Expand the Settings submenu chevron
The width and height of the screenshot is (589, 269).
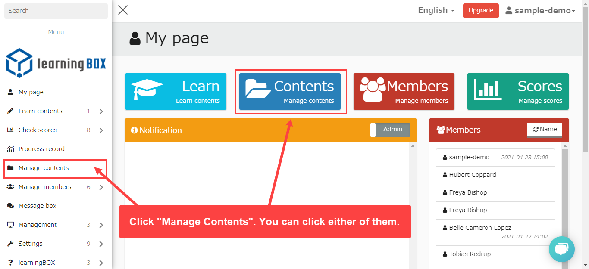(x=101, y=244)
